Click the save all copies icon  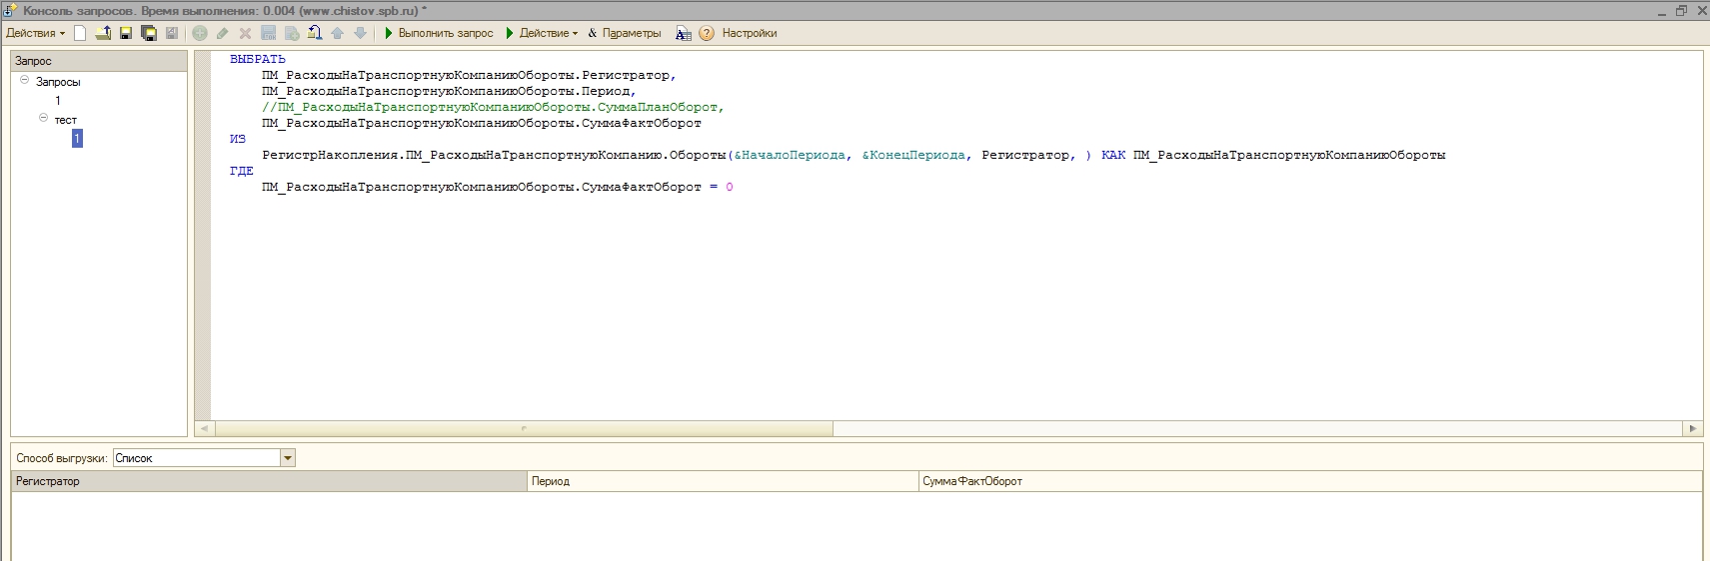click(149, 33)
